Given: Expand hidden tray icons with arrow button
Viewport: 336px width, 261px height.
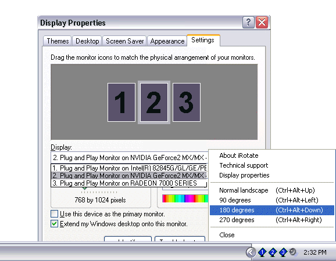Looking at the screenshot, I should (251, 252).
